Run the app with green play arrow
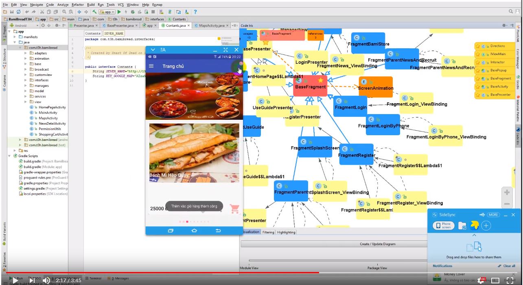 coord(119,12)
